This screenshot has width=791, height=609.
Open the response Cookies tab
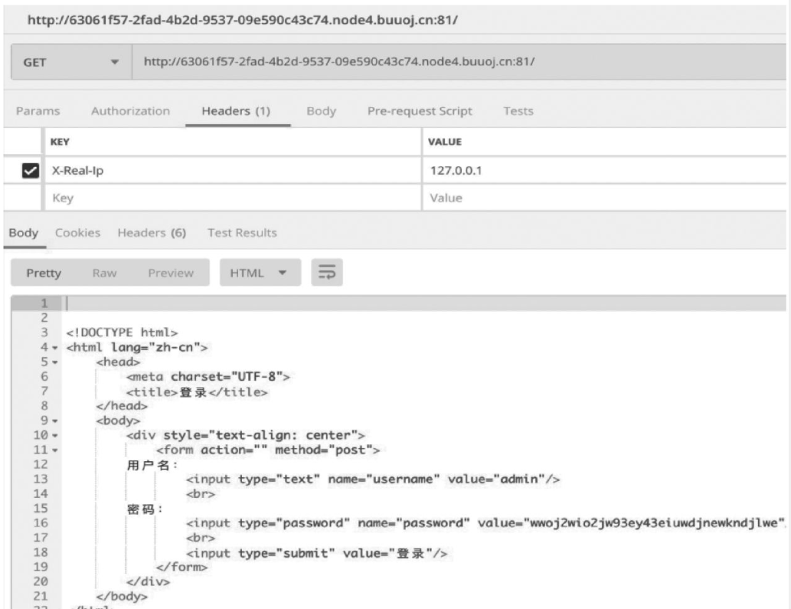click(x=77, y=233)
